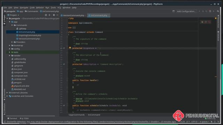
Task: Open the Navigate menu
Action: coord(24,8)
